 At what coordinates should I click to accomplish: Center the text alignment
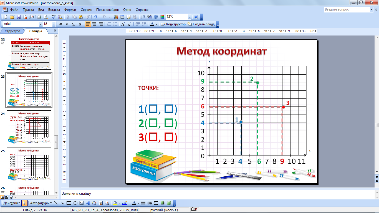coord(94,24)
